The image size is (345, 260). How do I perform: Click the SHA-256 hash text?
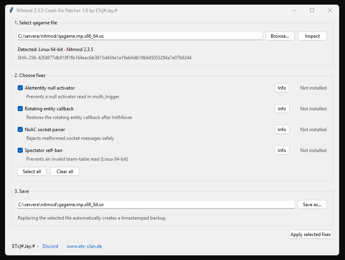(105, 58)
